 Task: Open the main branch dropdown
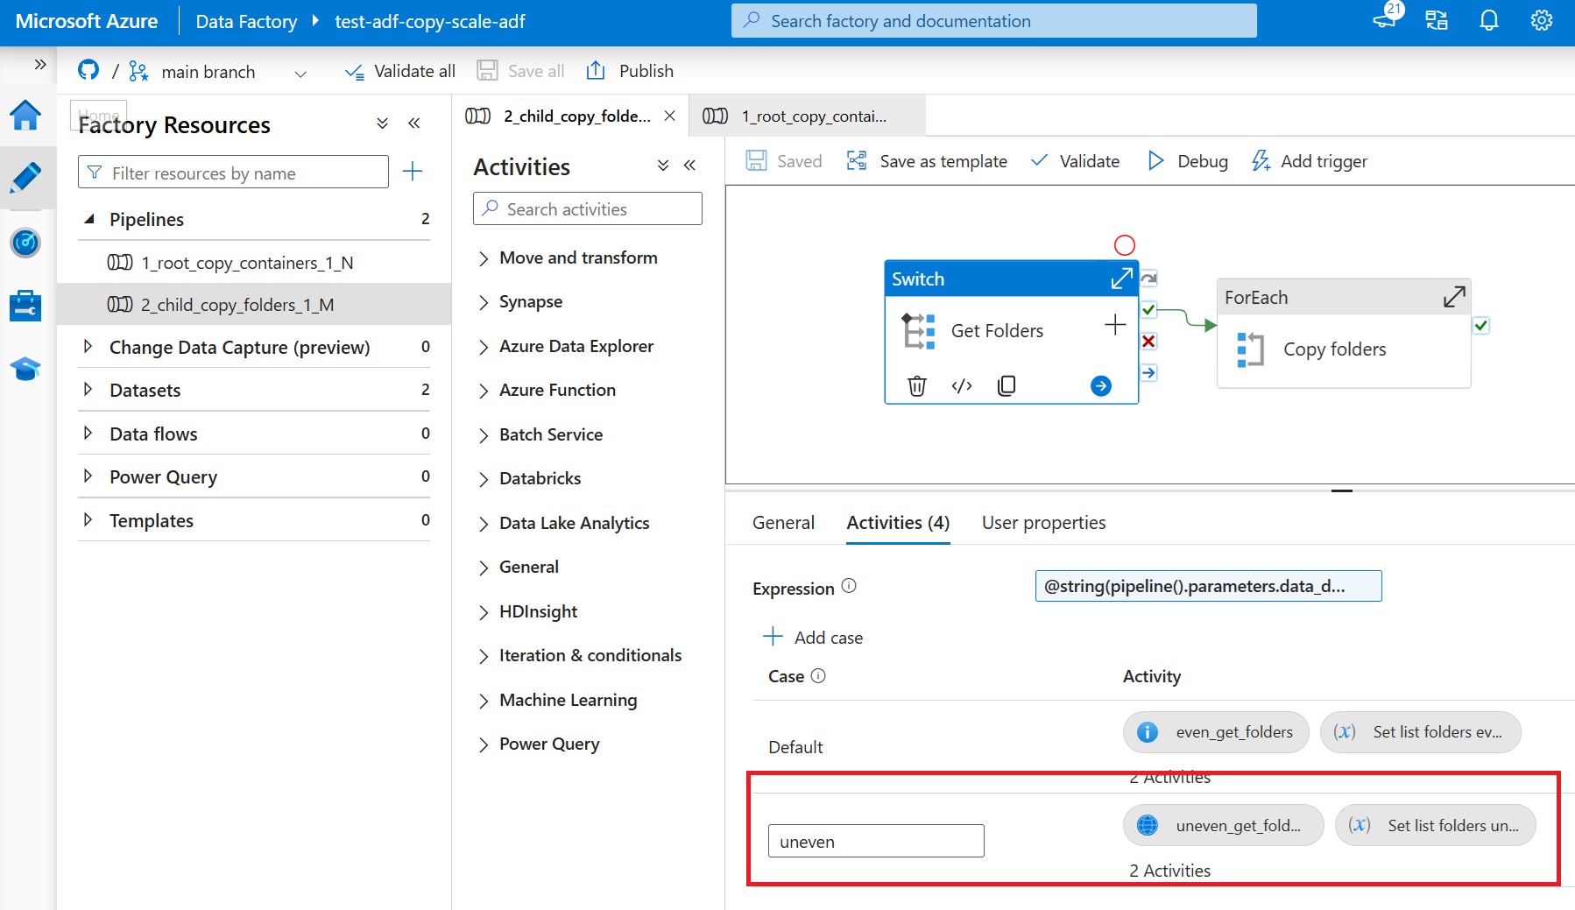click(300, 74)
